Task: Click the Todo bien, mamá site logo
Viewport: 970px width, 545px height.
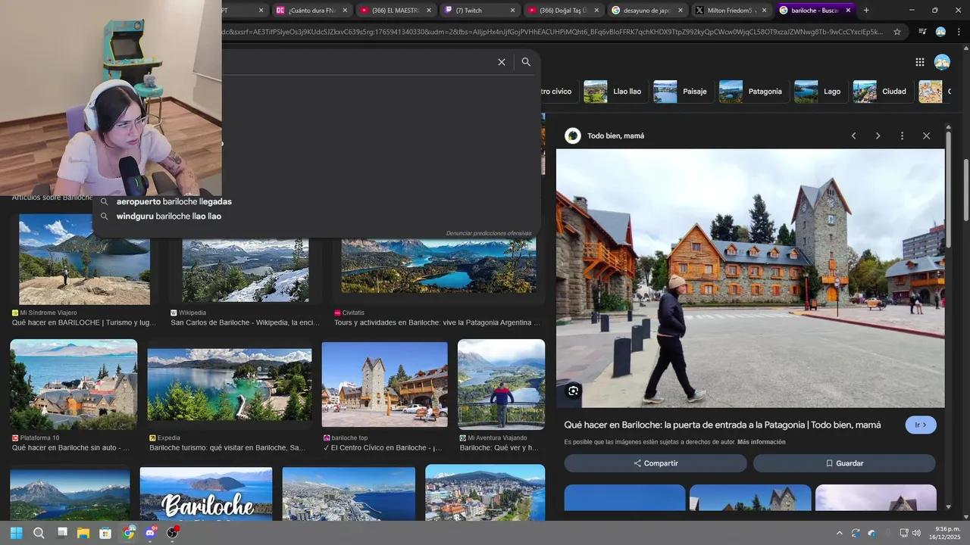Action: click(x=573, y=135)
